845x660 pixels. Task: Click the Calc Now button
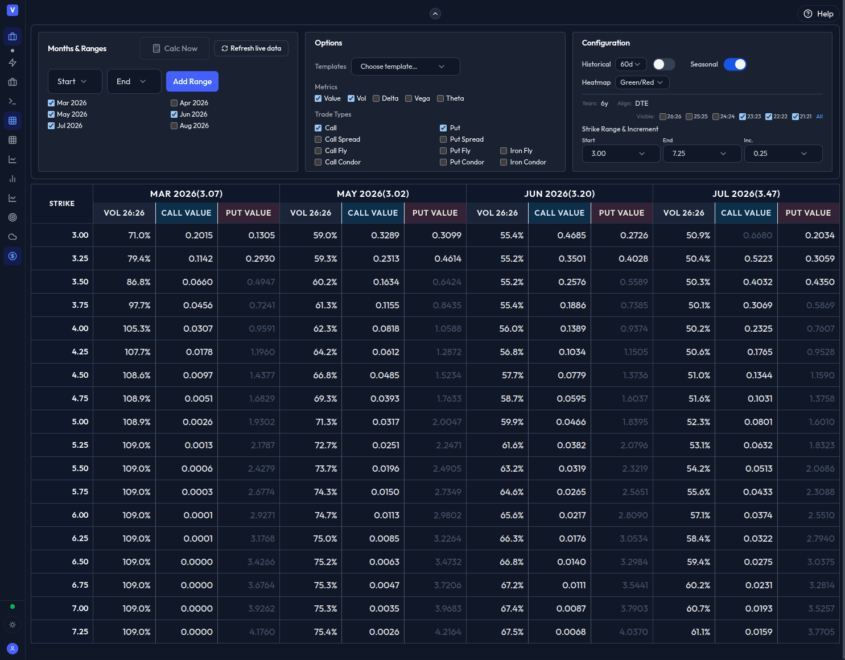pyautogui.click(x=175, y=48)
